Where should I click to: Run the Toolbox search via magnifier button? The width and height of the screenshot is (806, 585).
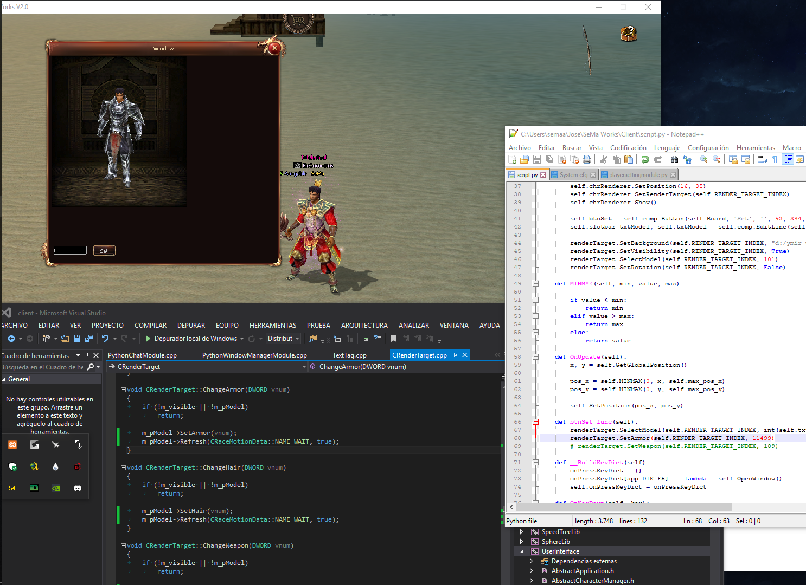coord(91,367)
